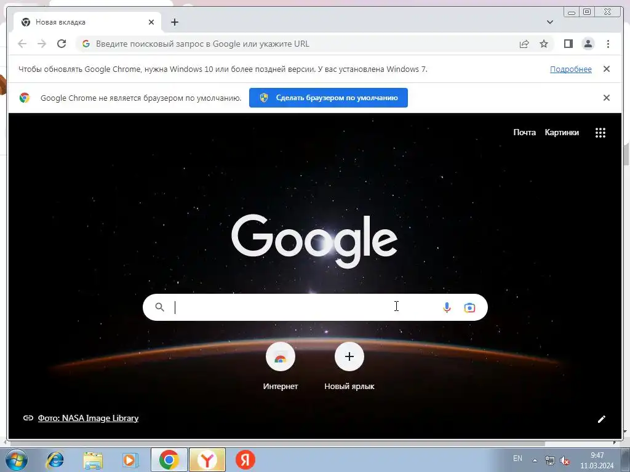This screenshot has width=630, height=472.
Task: Select the "Новая вкладка" tab
Action: point(87,22)
